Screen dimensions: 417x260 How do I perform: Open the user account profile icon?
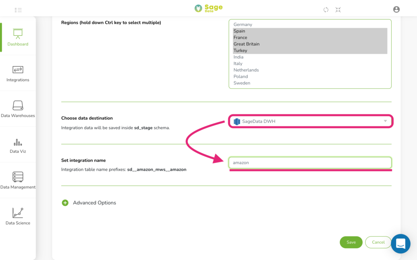(396, 9)
